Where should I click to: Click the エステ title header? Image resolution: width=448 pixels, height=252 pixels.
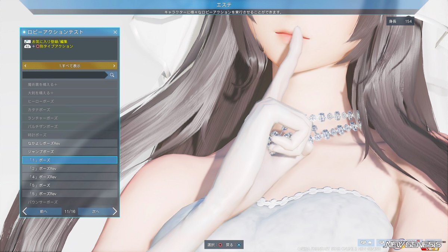224,4
